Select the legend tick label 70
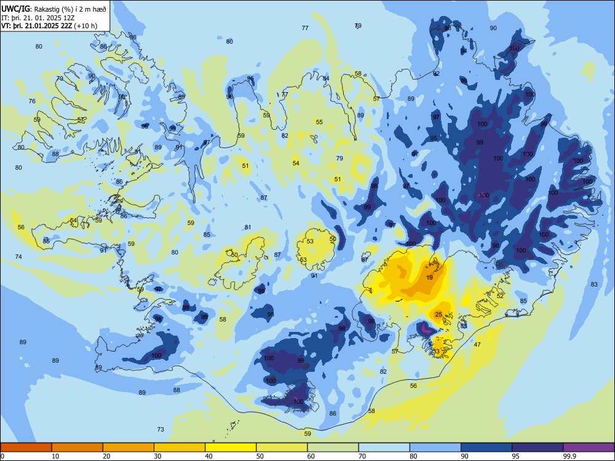Viewport: 615px width, 461px height. click(362, 456)
